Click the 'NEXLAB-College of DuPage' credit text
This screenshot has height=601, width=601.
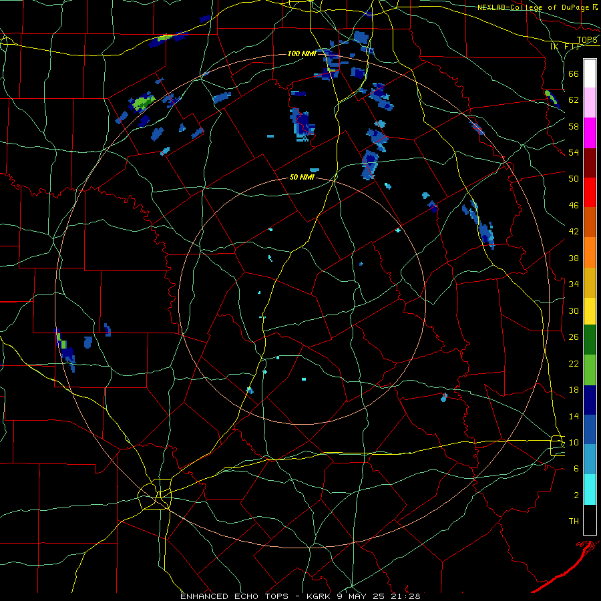[x=533, y=7]
